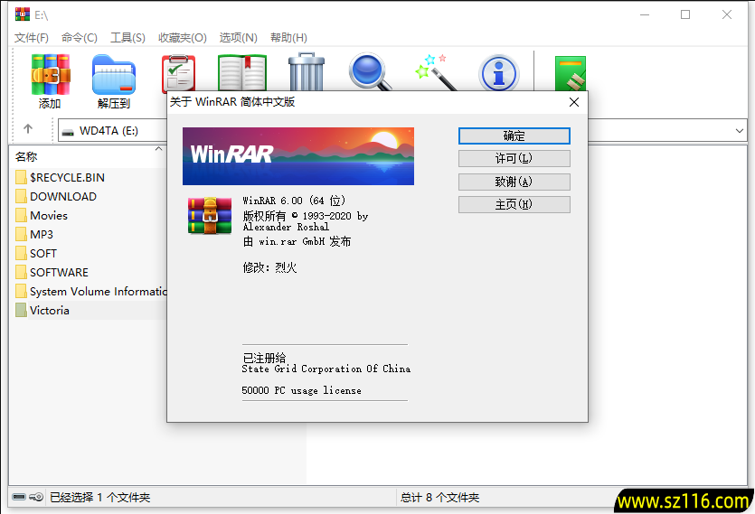This screenshot has width=755, height=514.
Task: Click the Info toolbar icon
Action: click(499, 72)
